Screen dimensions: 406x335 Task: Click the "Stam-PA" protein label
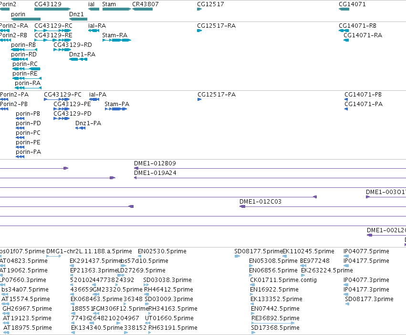coord(117,104)
